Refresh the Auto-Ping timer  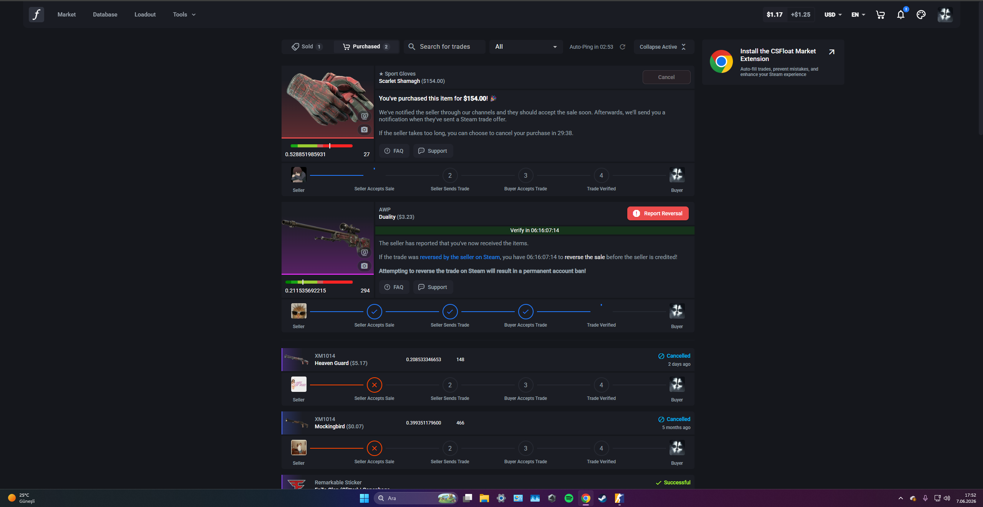pyautogui.click(x=623, y=47)
